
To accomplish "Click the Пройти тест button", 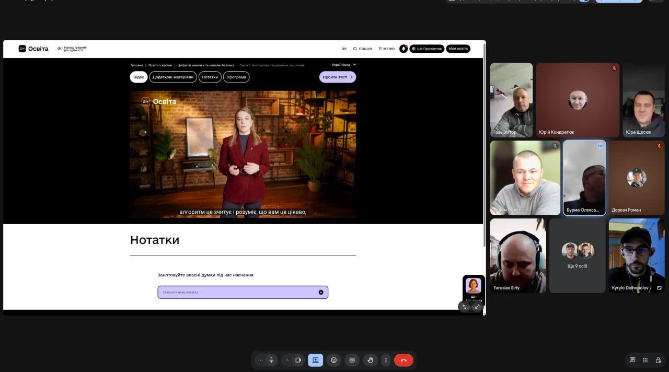I will [338, 77].
